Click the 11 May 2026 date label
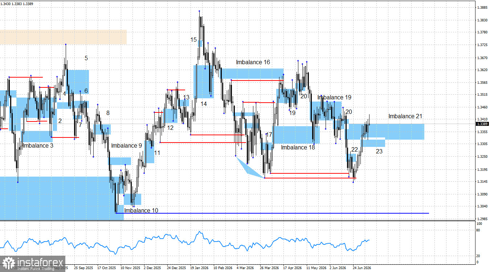 (316, 268)
